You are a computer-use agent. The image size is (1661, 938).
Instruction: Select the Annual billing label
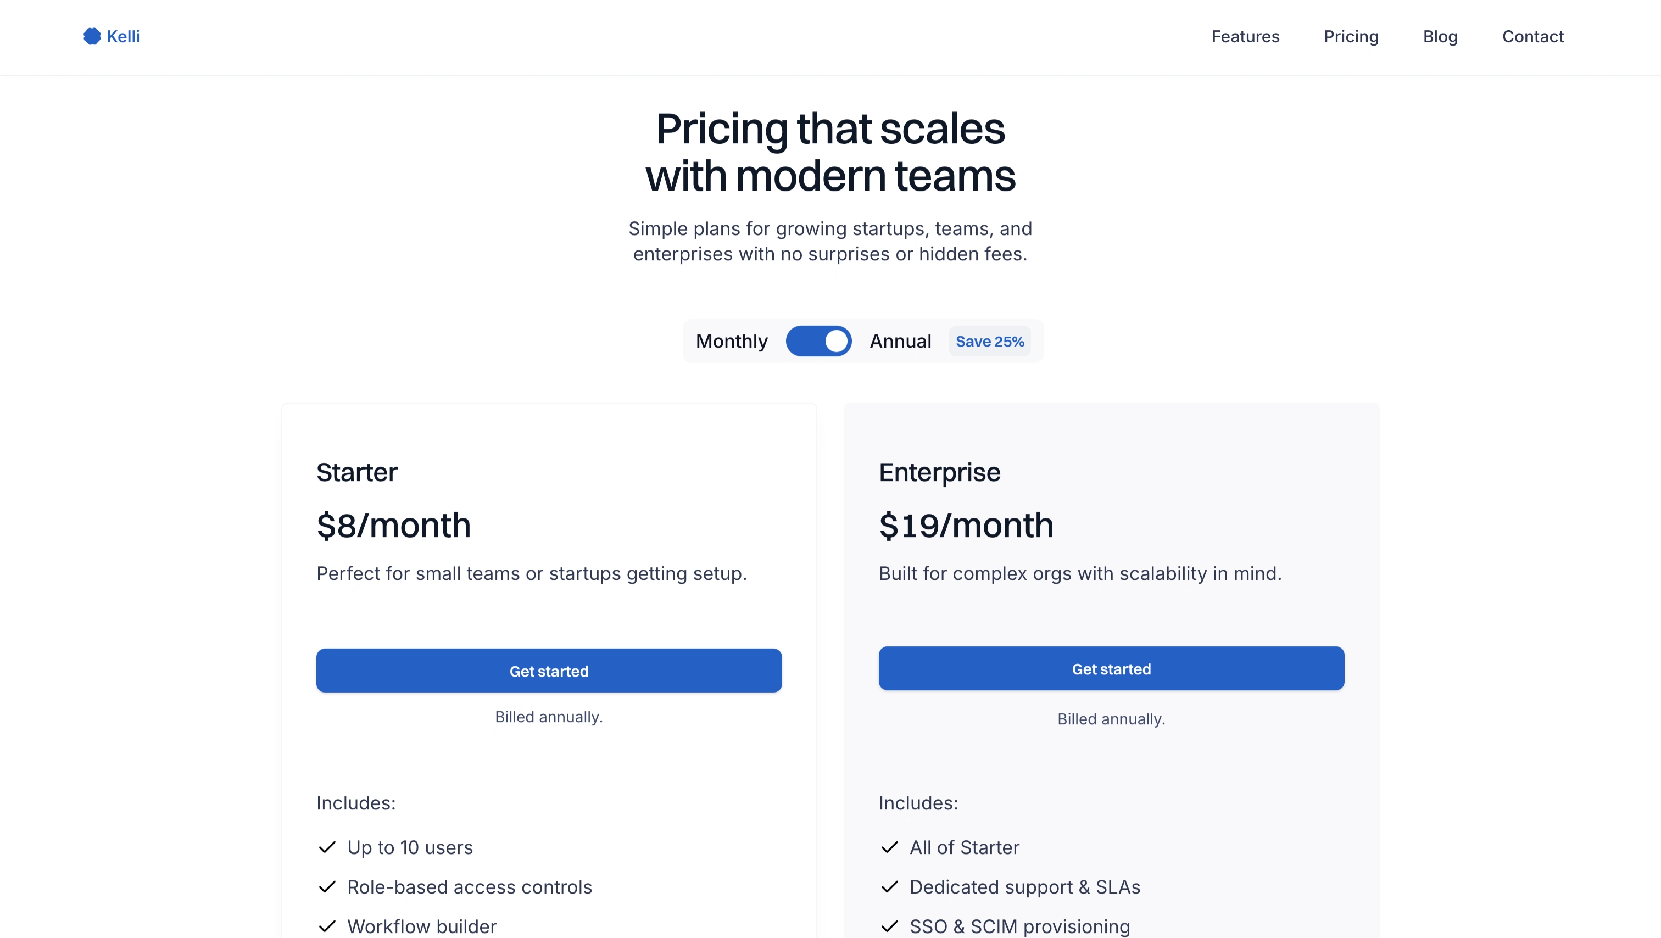(x=900, y=341)
